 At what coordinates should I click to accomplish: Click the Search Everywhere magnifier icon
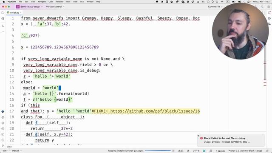click(x=262, y=7)
